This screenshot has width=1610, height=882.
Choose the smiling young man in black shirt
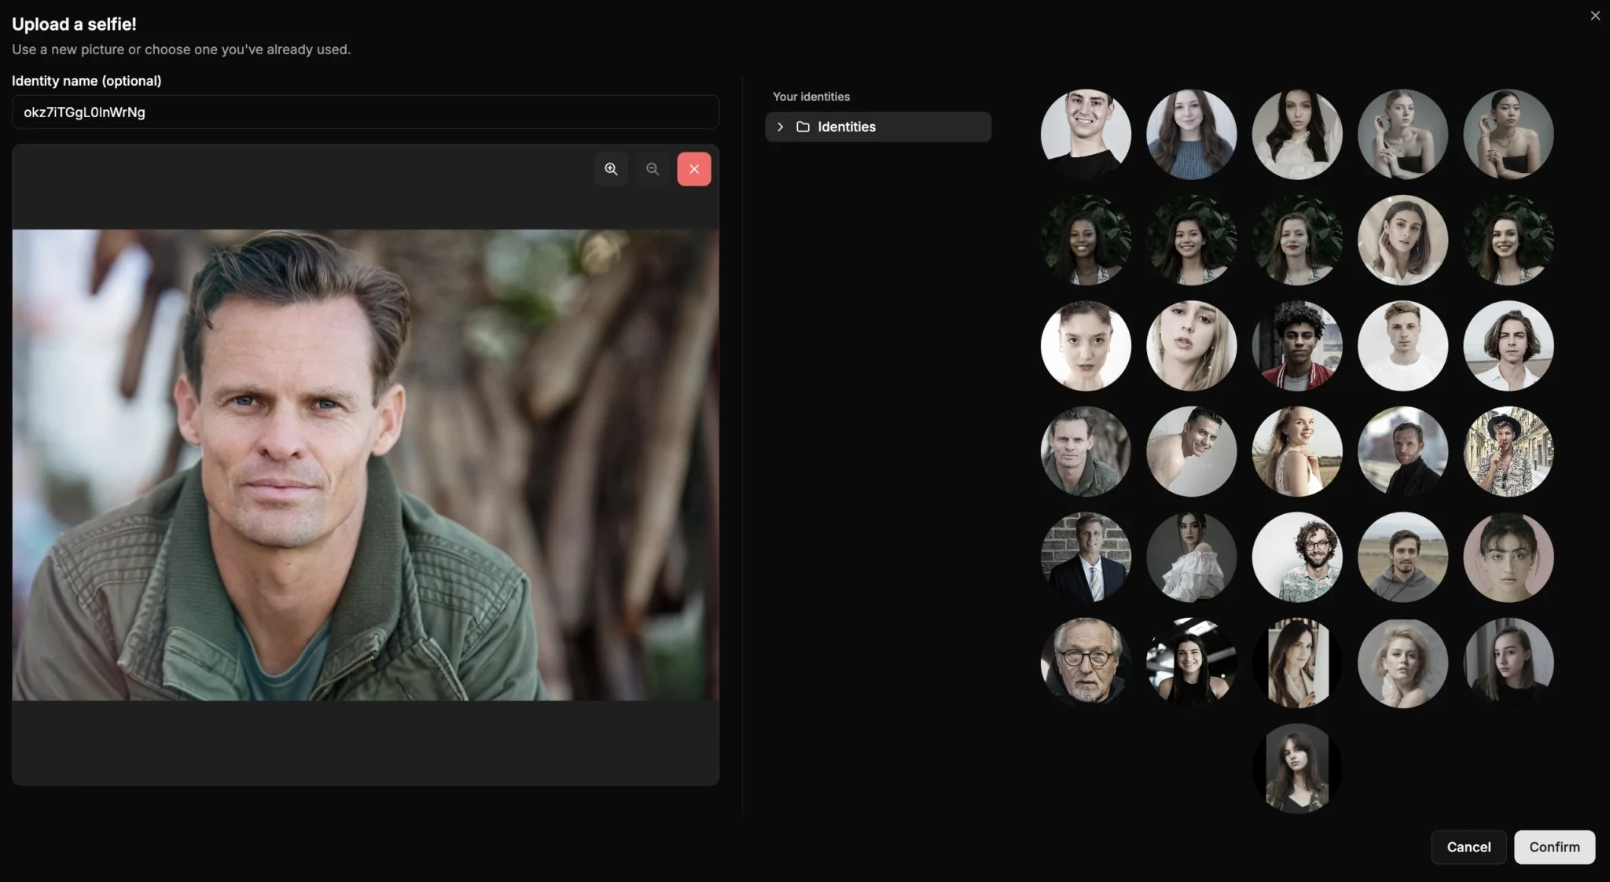pyautogui.click(x=1086, y=134)
